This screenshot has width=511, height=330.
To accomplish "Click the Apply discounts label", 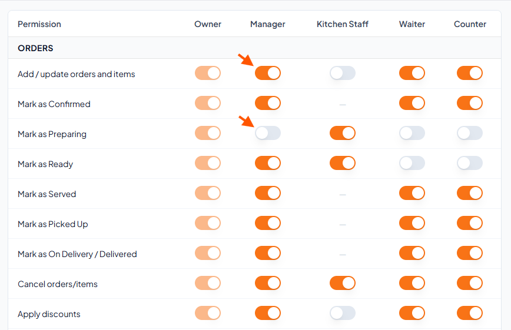I will 49,314.
